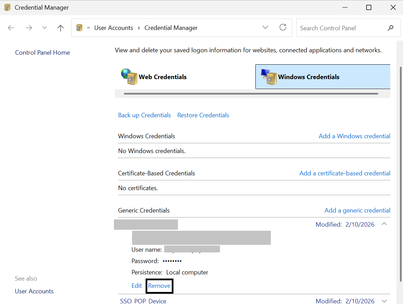Switch to Windows Credentials tab

[x=323, y=77]
